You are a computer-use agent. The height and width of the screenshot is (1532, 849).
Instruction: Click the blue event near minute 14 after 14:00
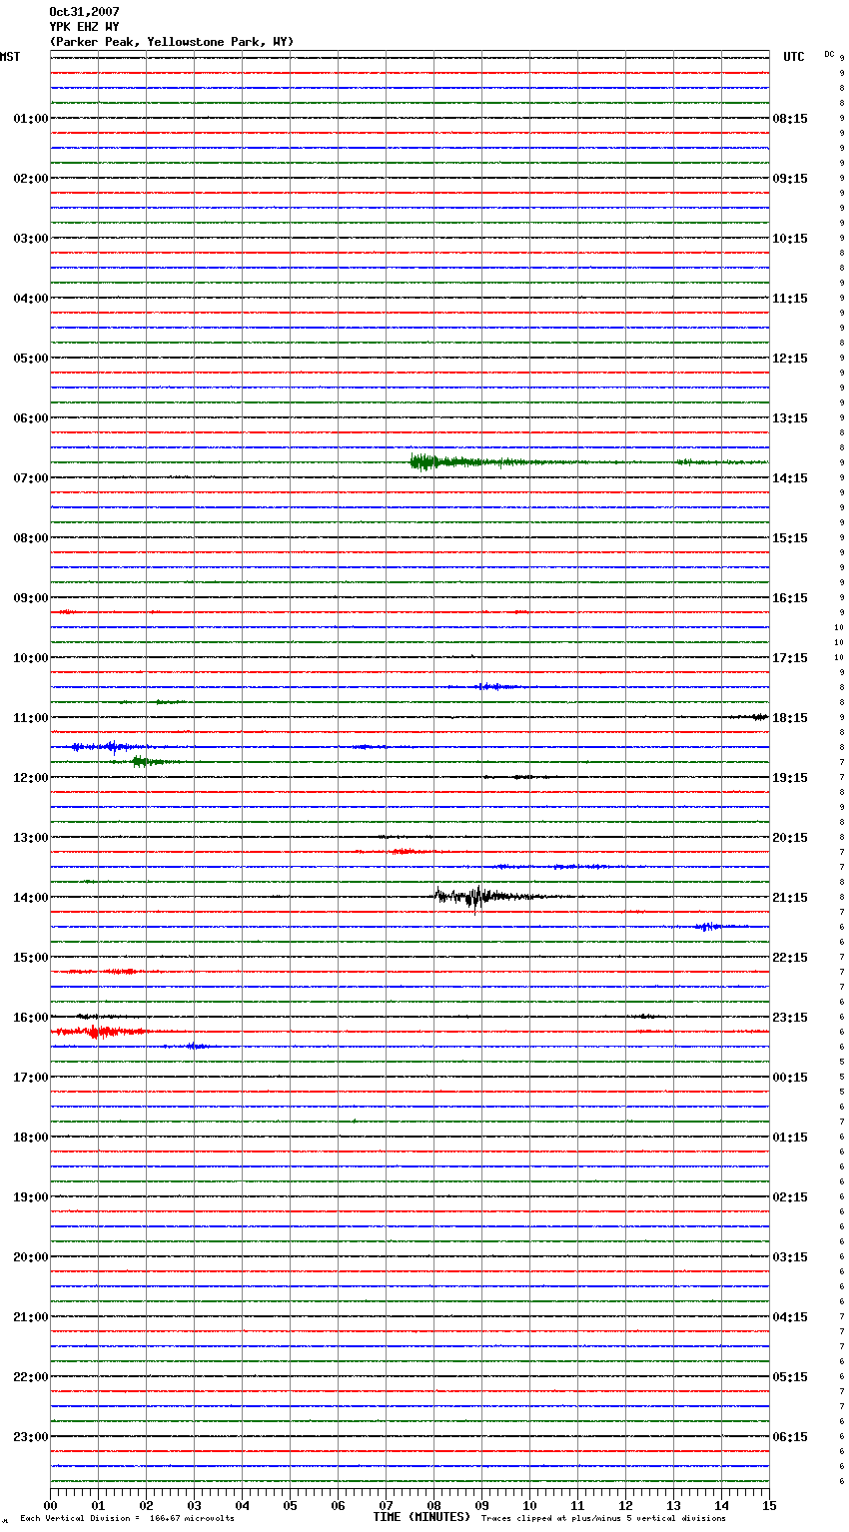[709, 927]
